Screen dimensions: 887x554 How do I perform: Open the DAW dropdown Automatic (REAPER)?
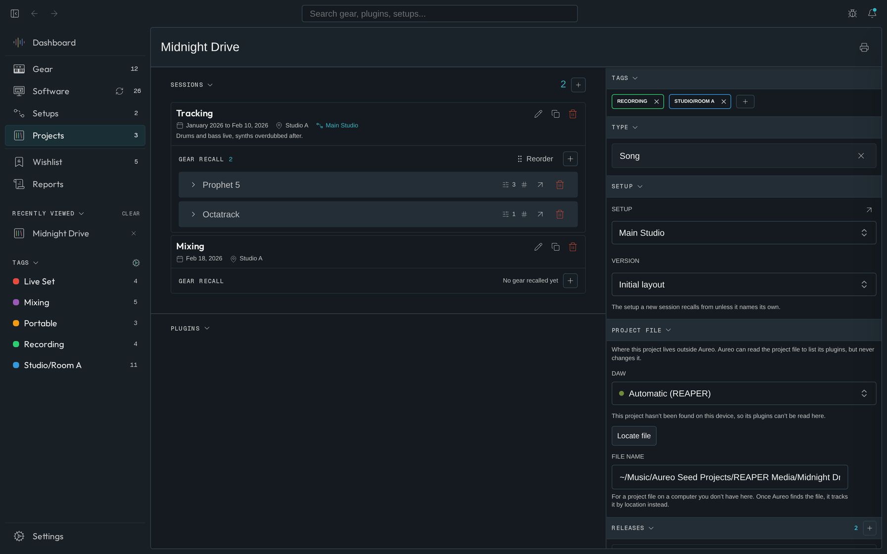(743, 394)
